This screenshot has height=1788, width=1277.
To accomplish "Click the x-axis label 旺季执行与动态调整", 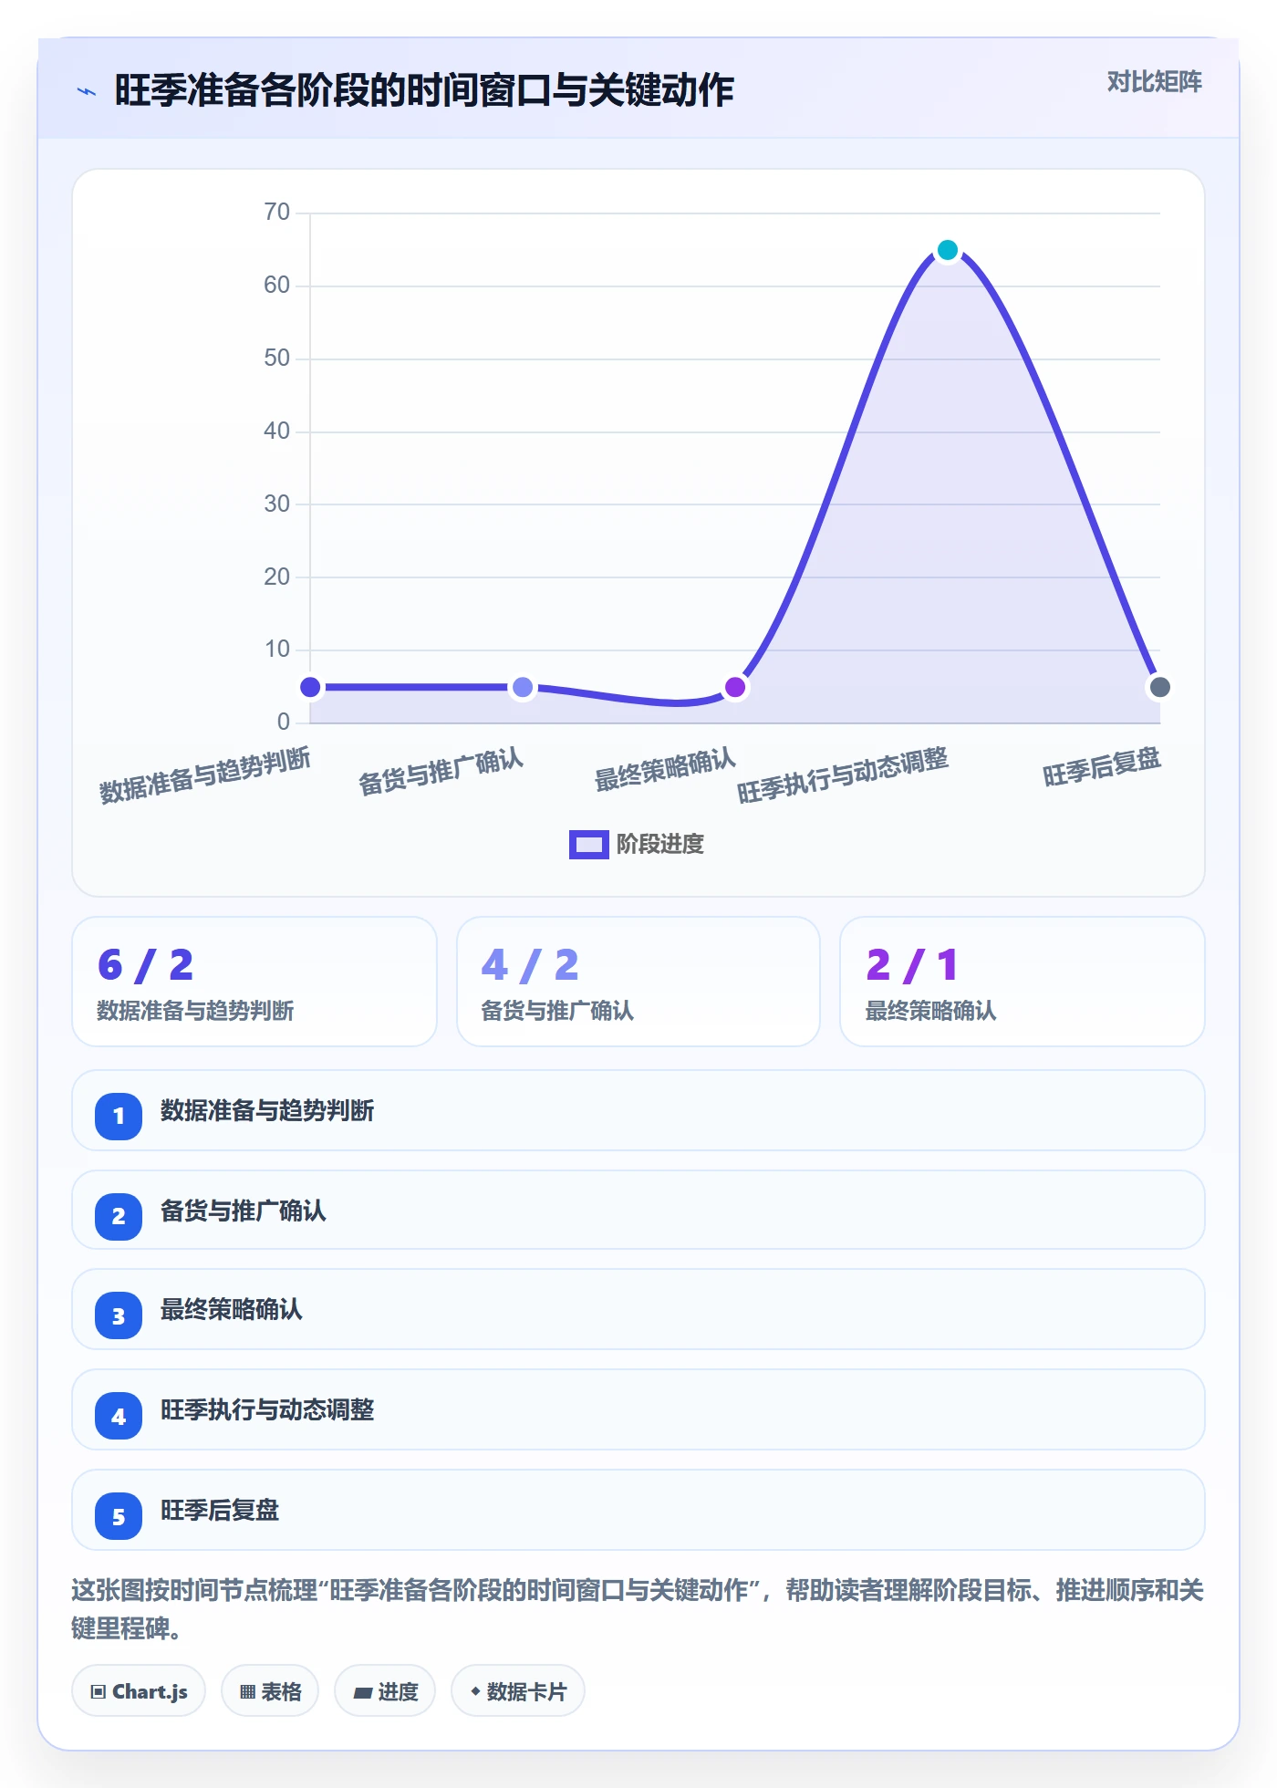I will (x=843, y=775).
